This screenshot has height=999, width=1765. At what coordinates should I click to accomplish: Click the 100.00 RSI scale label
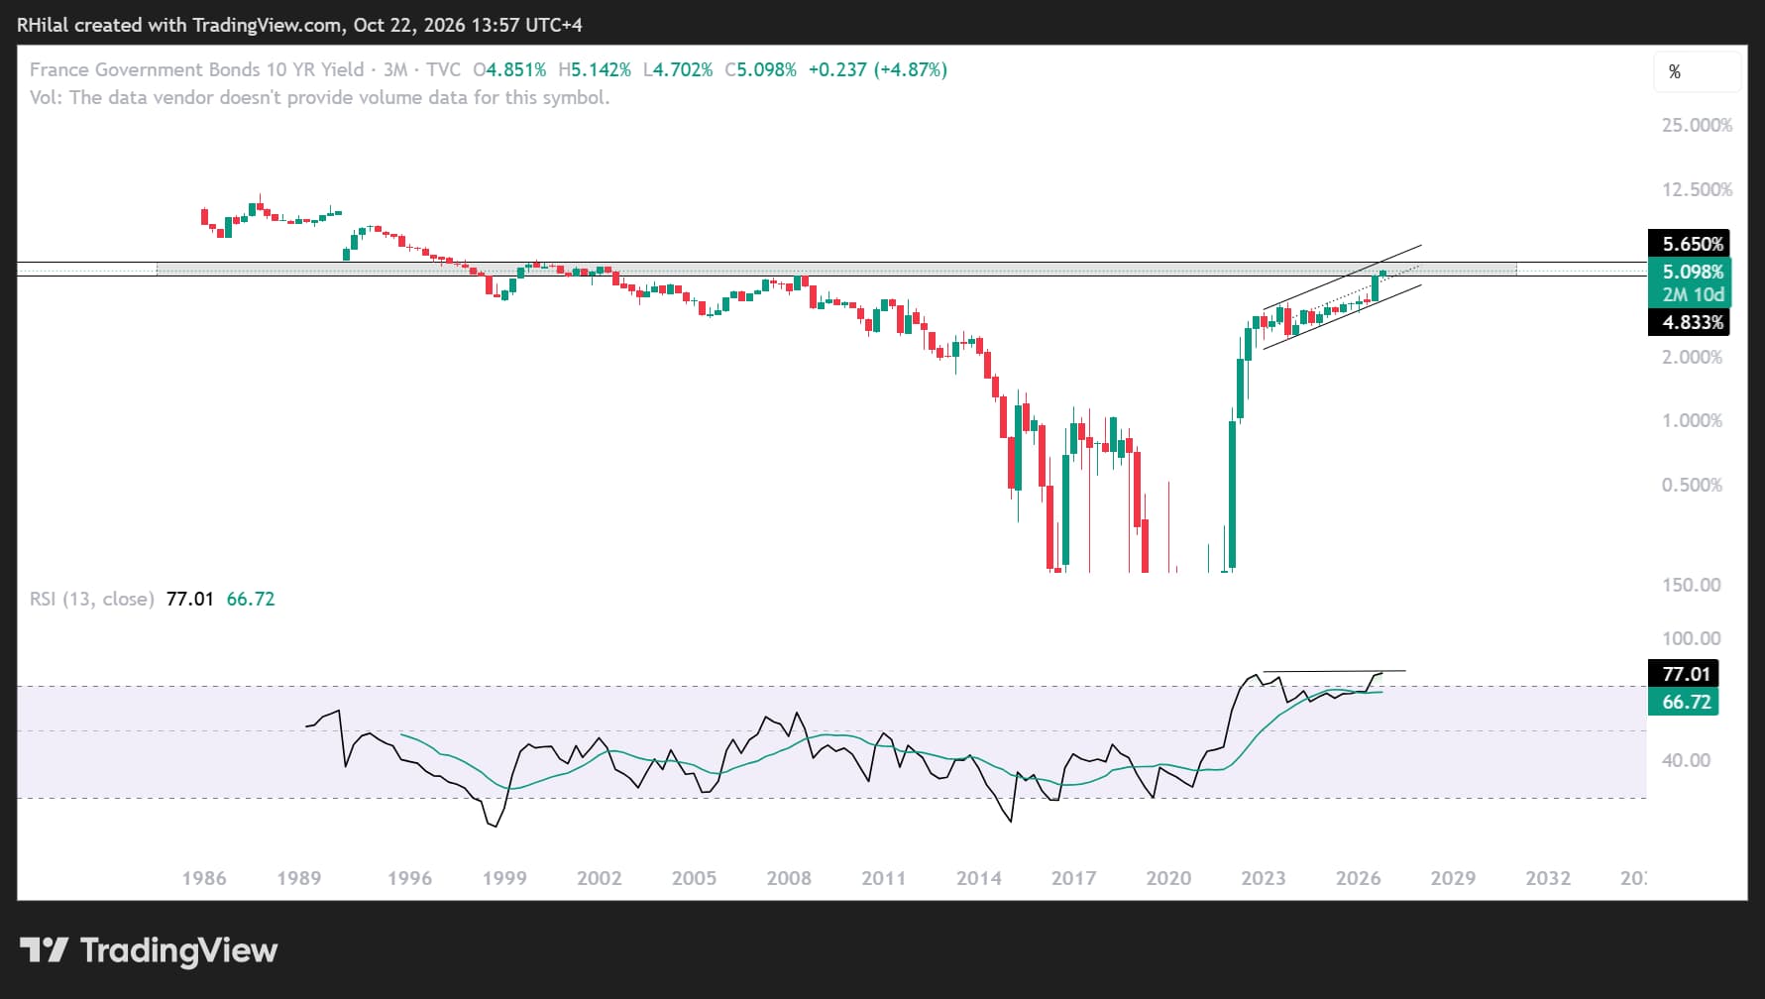tap(1692, 638)
